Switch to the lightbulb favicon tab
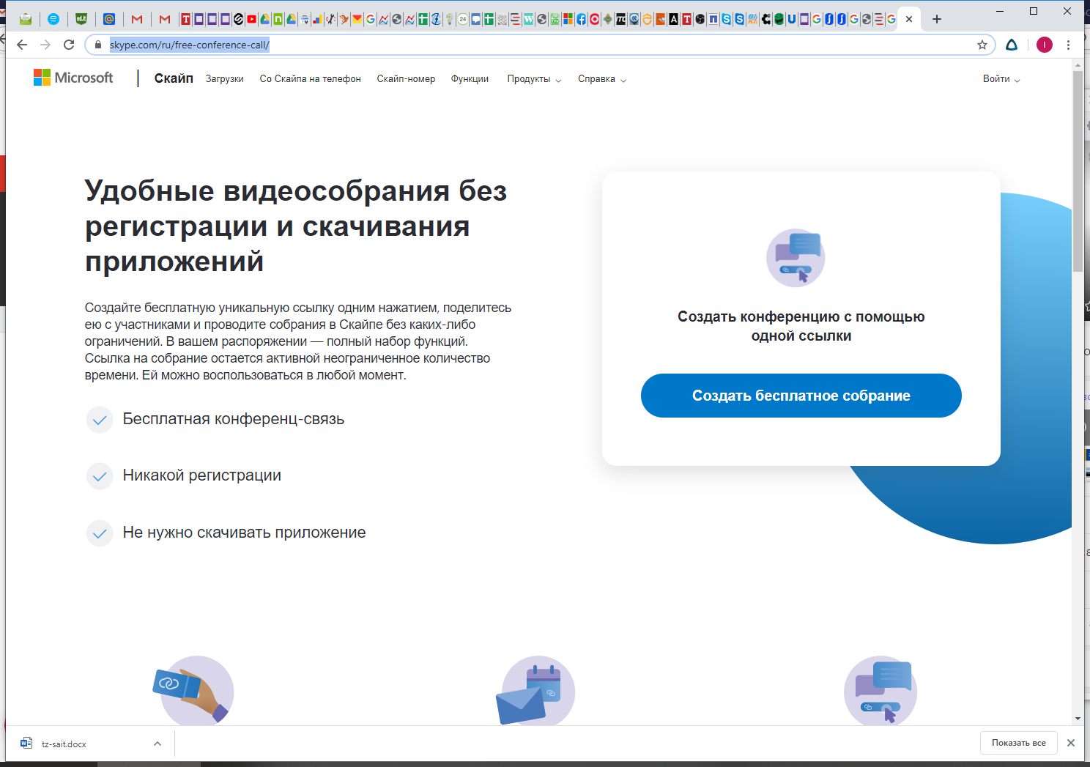The image size is (1090, 767). (450, 19)
